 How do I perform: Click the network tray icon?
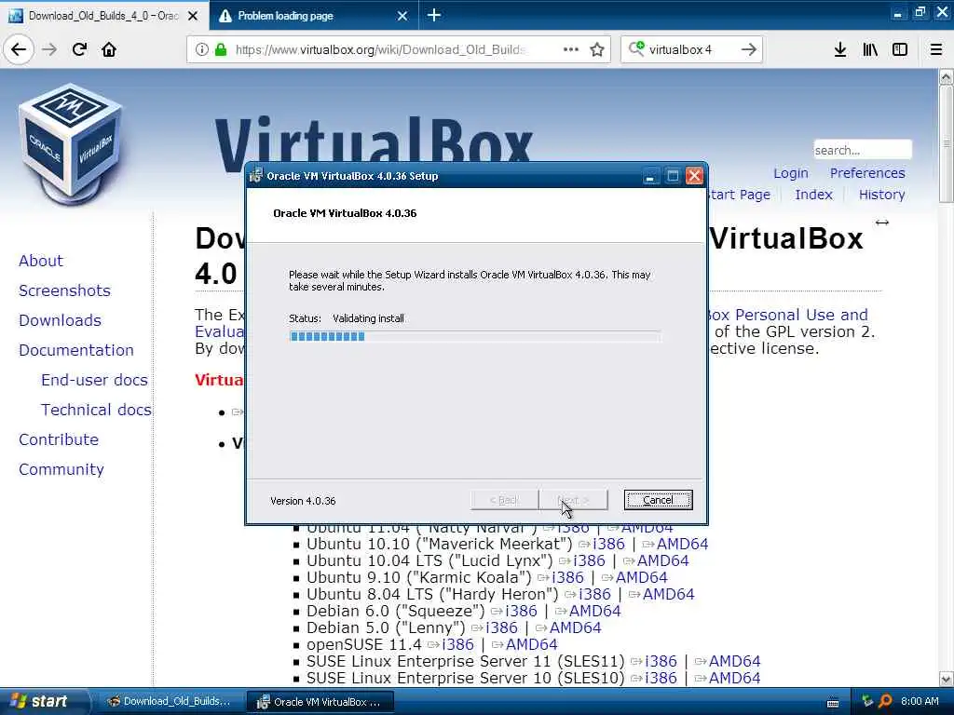point(867,701)
